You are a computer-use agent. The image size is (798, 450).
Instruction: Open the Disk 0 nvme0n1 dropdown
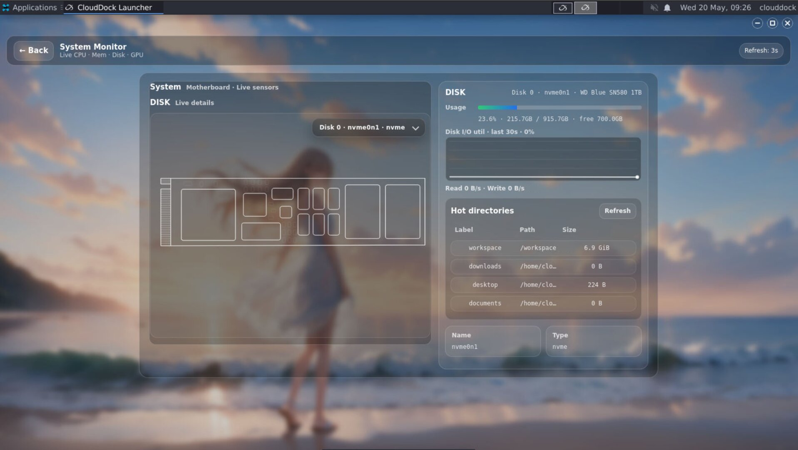pyautogui.click(x=368, y=127)
